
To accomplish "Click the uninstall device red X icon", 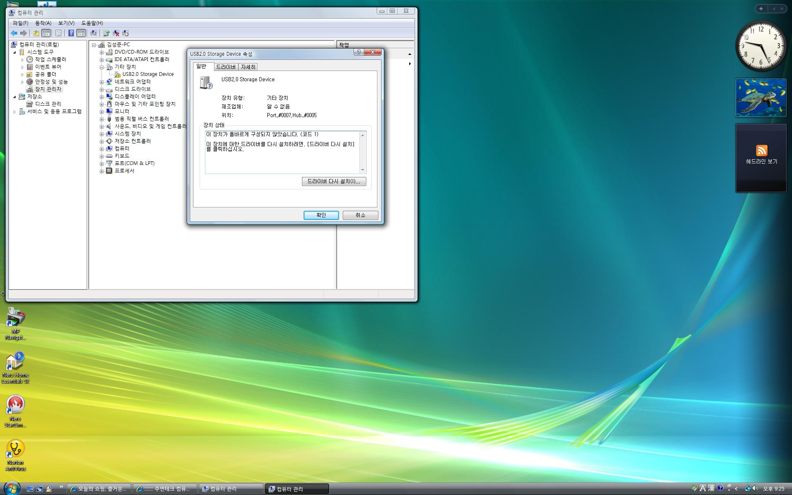I will pos(116,33).
